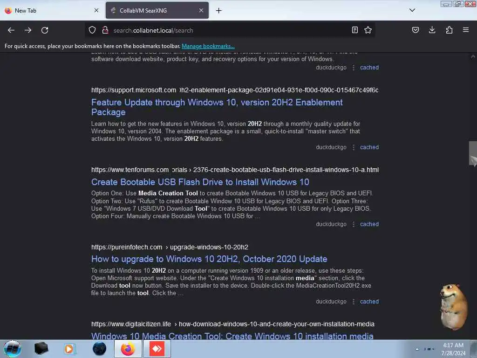Open the Manage bookmarks link
477x358 pixels.
(x=208, y=46)
